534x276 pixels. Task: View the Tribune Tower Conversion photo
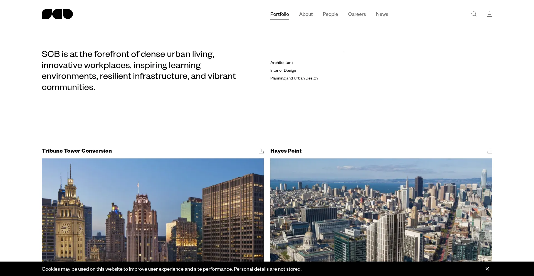pyautogui.click(x=153, y=210)
